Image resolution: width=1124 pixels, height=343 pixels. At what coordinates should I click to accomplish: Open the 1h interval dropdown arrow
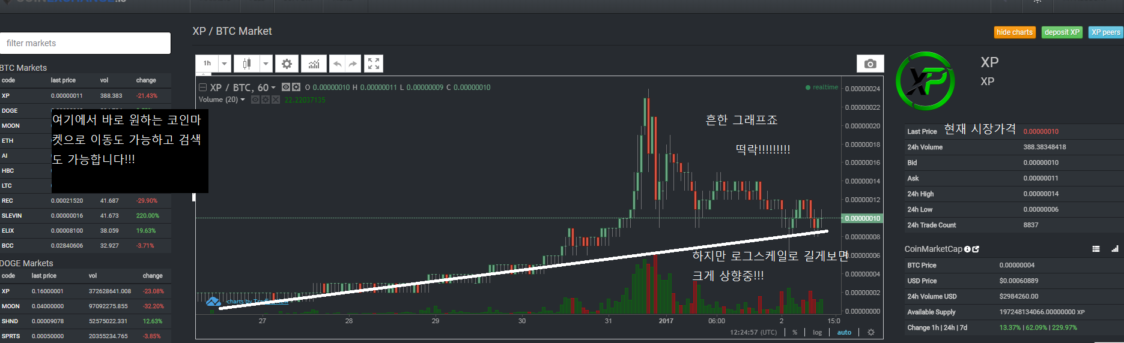click(x=225, y=64)
